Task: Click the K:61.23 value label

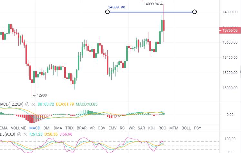Action: [36, 134]
